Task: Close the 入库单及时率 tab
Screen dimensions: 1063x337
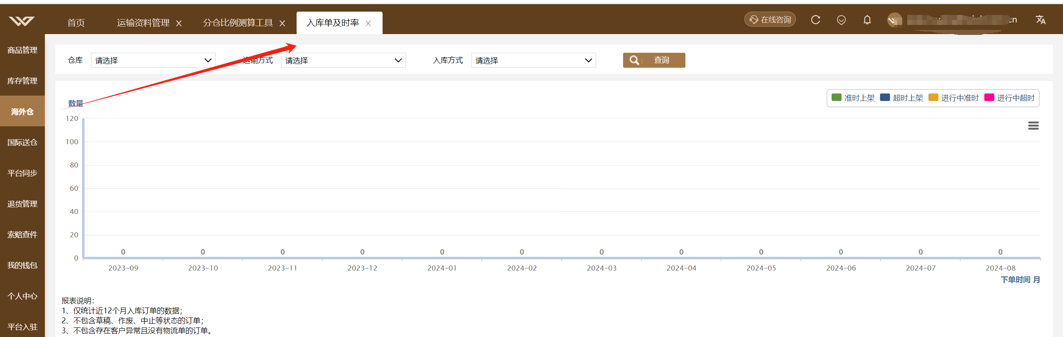Action: pos(368,23)
